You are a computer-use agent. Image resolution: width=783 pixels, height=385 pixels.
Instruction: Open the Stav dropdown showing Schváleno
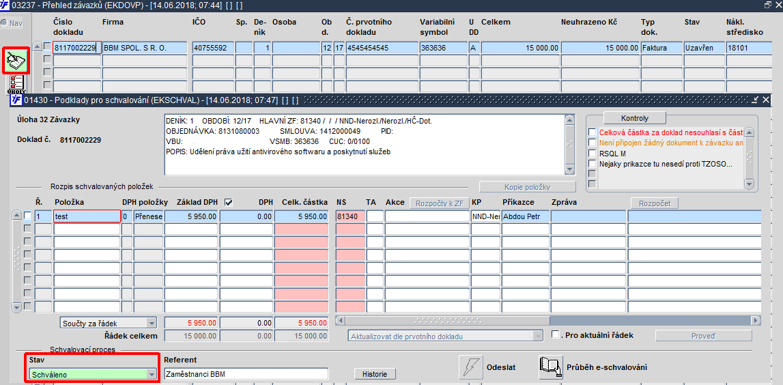pos(152,374)
